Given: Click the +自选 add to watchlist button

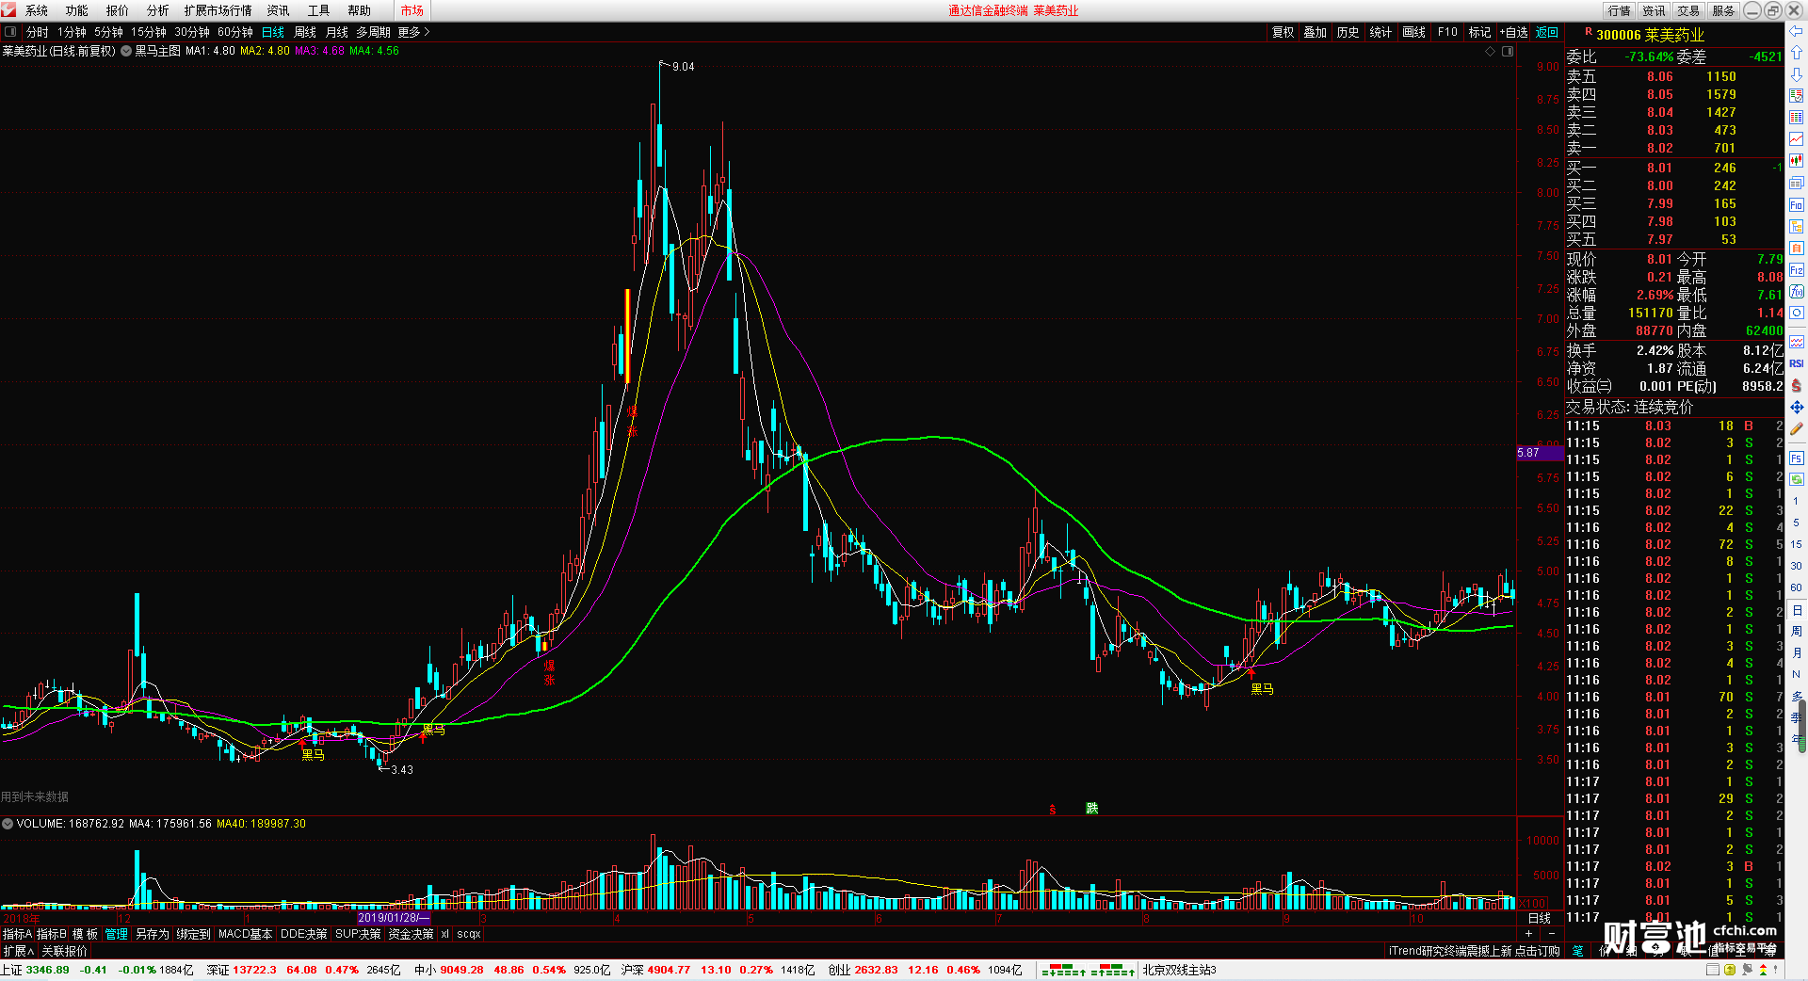Looking at the screenshot, I should 1513,32.
